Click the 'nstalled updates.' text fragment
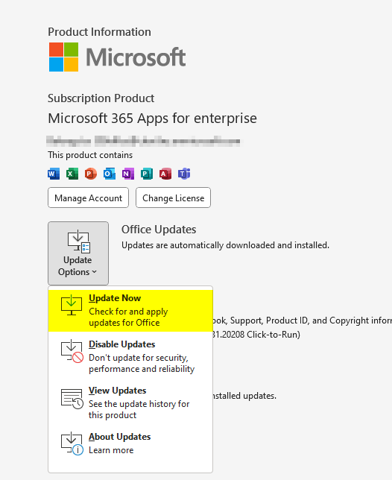The image size is (392, 480). pos(244,396)
